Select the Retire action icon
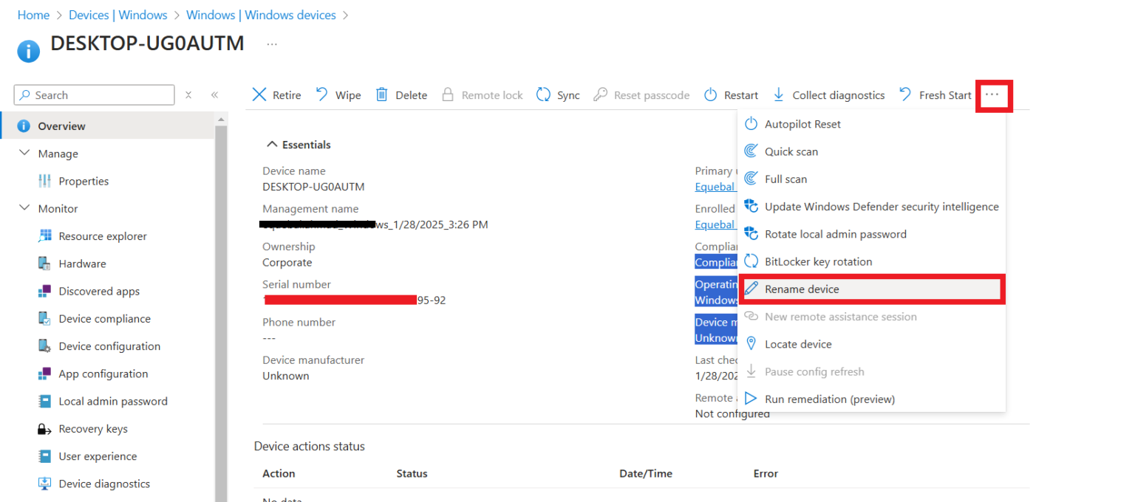This screenshot has height=502, width=1135. (x=259, y=94)
